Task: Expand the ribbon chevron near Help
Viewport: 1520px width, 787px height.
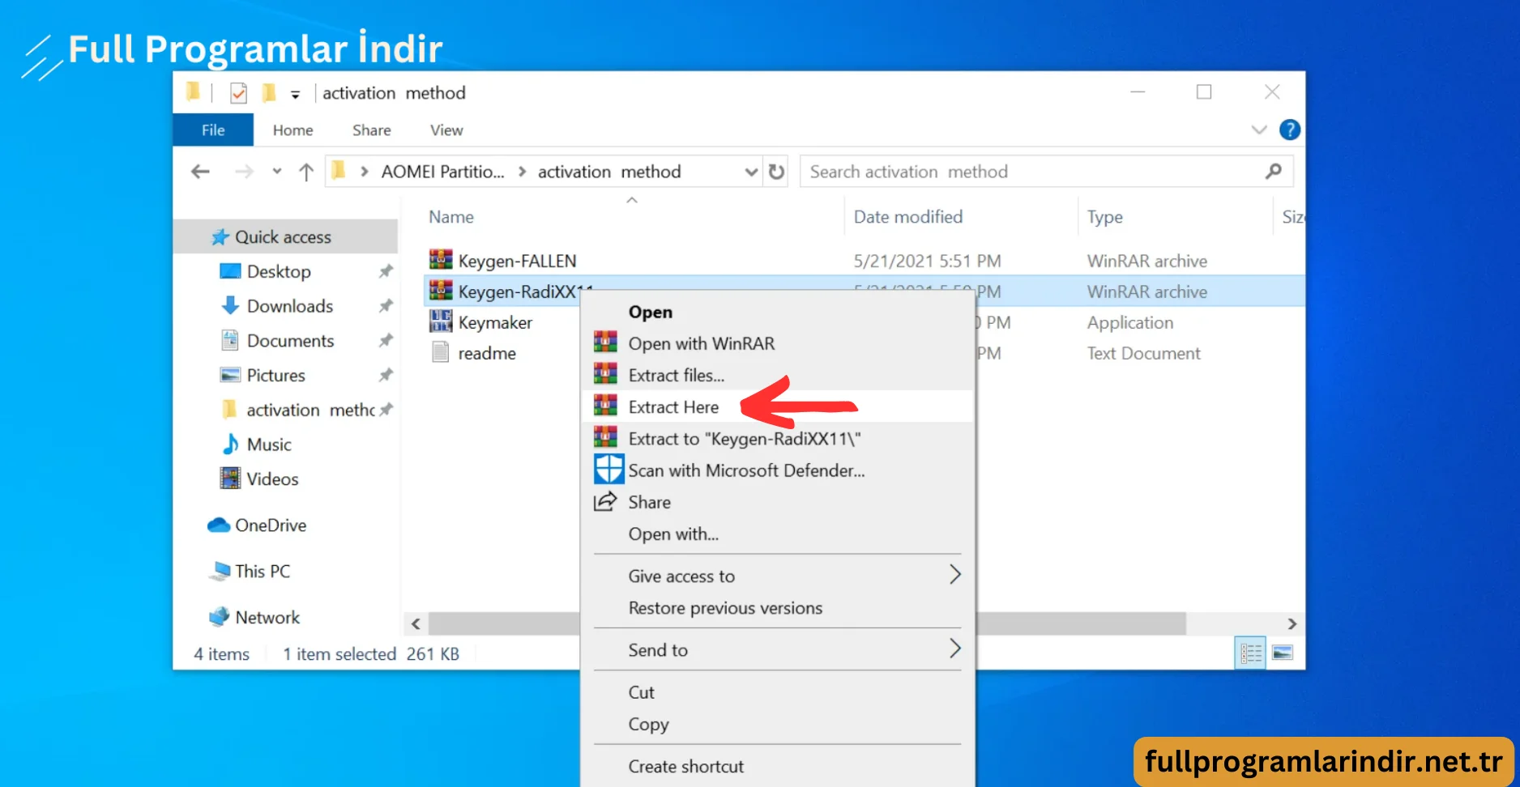Action: pos(1259,130)
